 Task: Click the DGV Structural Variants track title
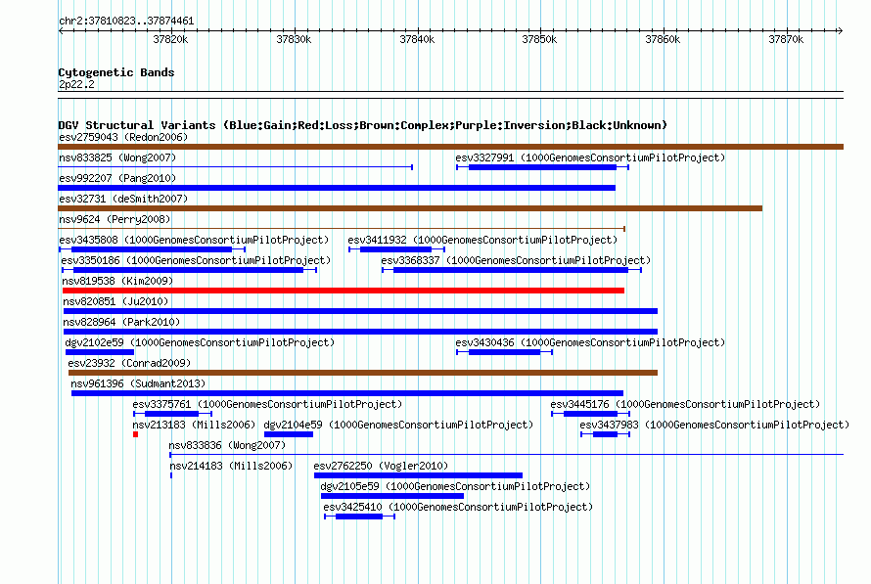[363, 125]
